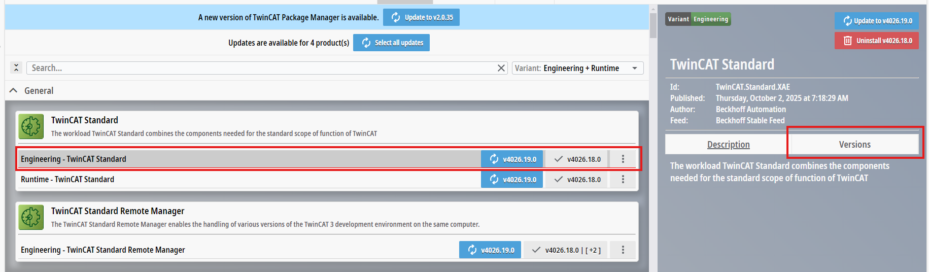Open more options for Standard Remote Manager
Screen dimensions: 929x272
623,250
